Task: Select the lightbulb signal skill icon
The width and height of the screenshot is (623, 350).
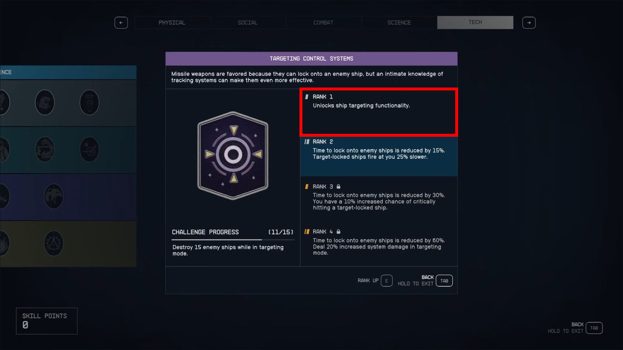Action: point(90,102)
